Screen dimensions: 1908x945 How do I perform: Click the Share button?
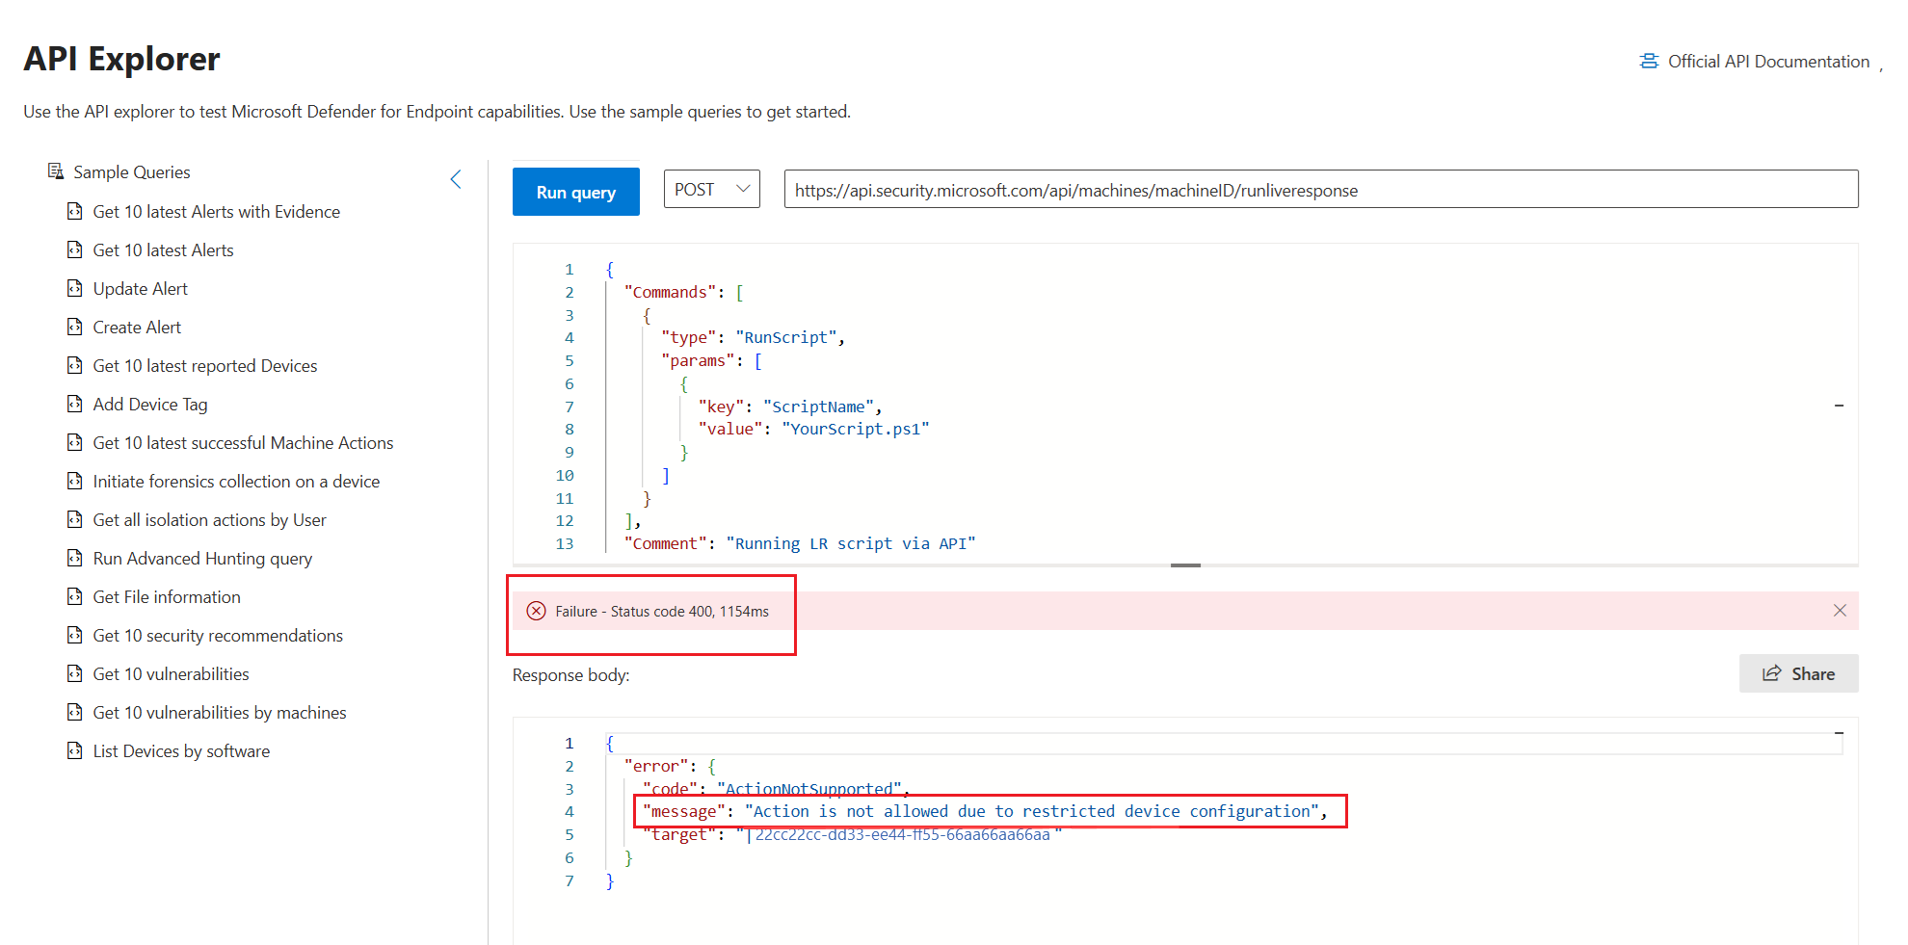1798,673
